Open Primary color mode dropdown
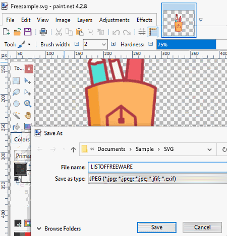This screenshot has height=236, width=227. click(x=23, y=156)
